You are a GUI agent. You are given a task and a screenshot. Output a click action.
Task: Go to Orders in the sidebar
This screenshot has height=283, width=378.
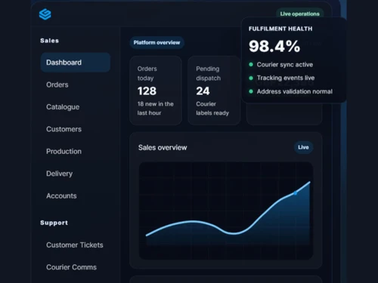pos(57,85)
